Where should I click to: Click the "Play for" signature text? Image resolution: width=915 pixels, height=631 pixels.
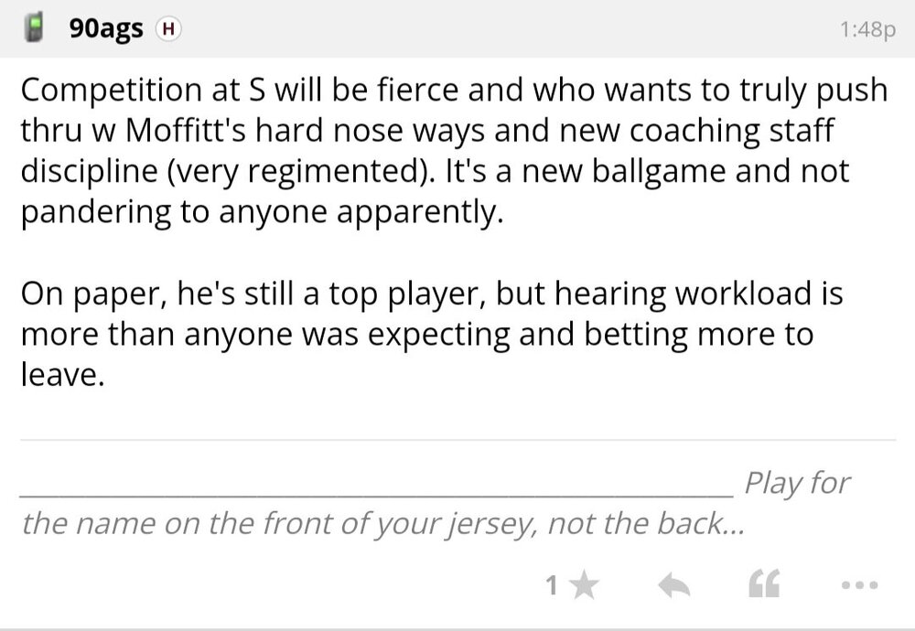(x=797, y=483)
